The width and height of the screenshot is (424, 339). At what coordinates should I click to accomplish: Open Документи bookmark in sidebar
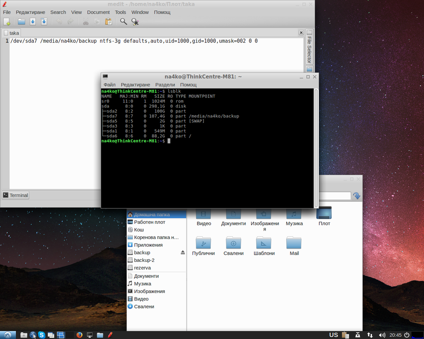(156, 276)
